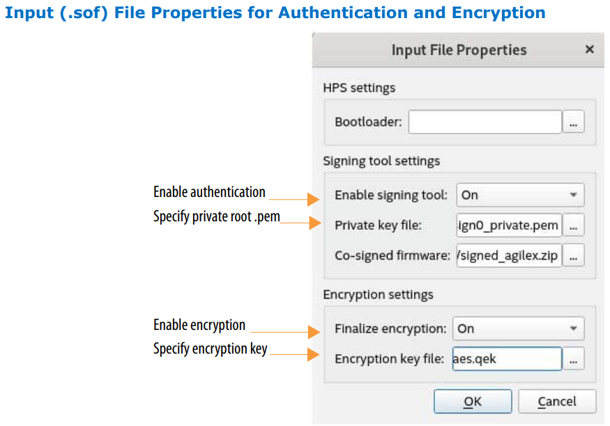The width and height of the screenshot is (610, 426).
Task: Click the Input File Properties title bar
Action: point(459,50)
